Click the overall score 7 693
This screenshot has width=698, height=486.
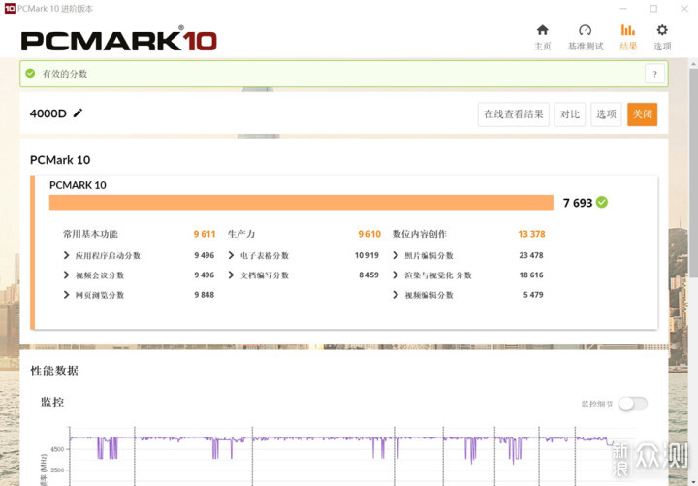578,203
